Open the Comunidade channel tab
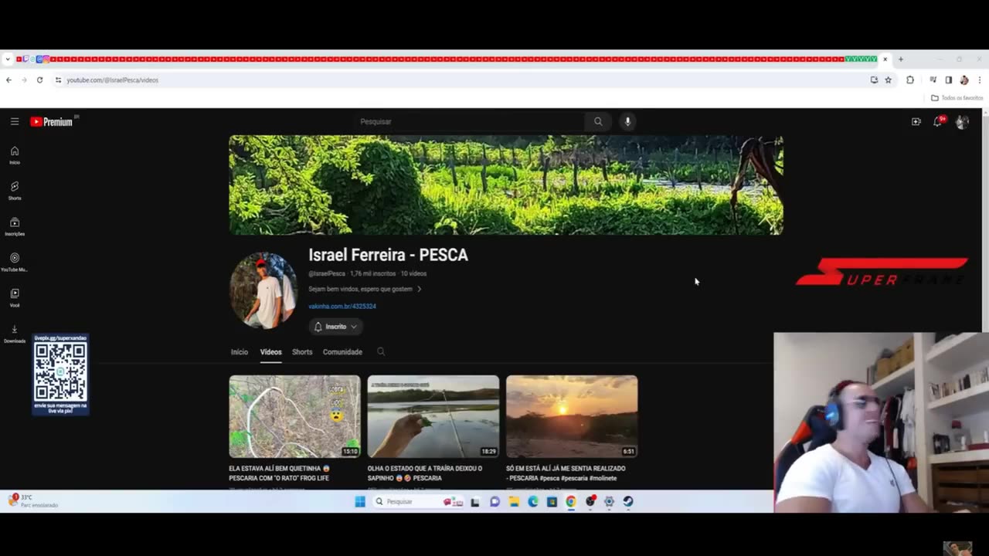The width and height of the screenshot is (989, 556). (342, 352)
